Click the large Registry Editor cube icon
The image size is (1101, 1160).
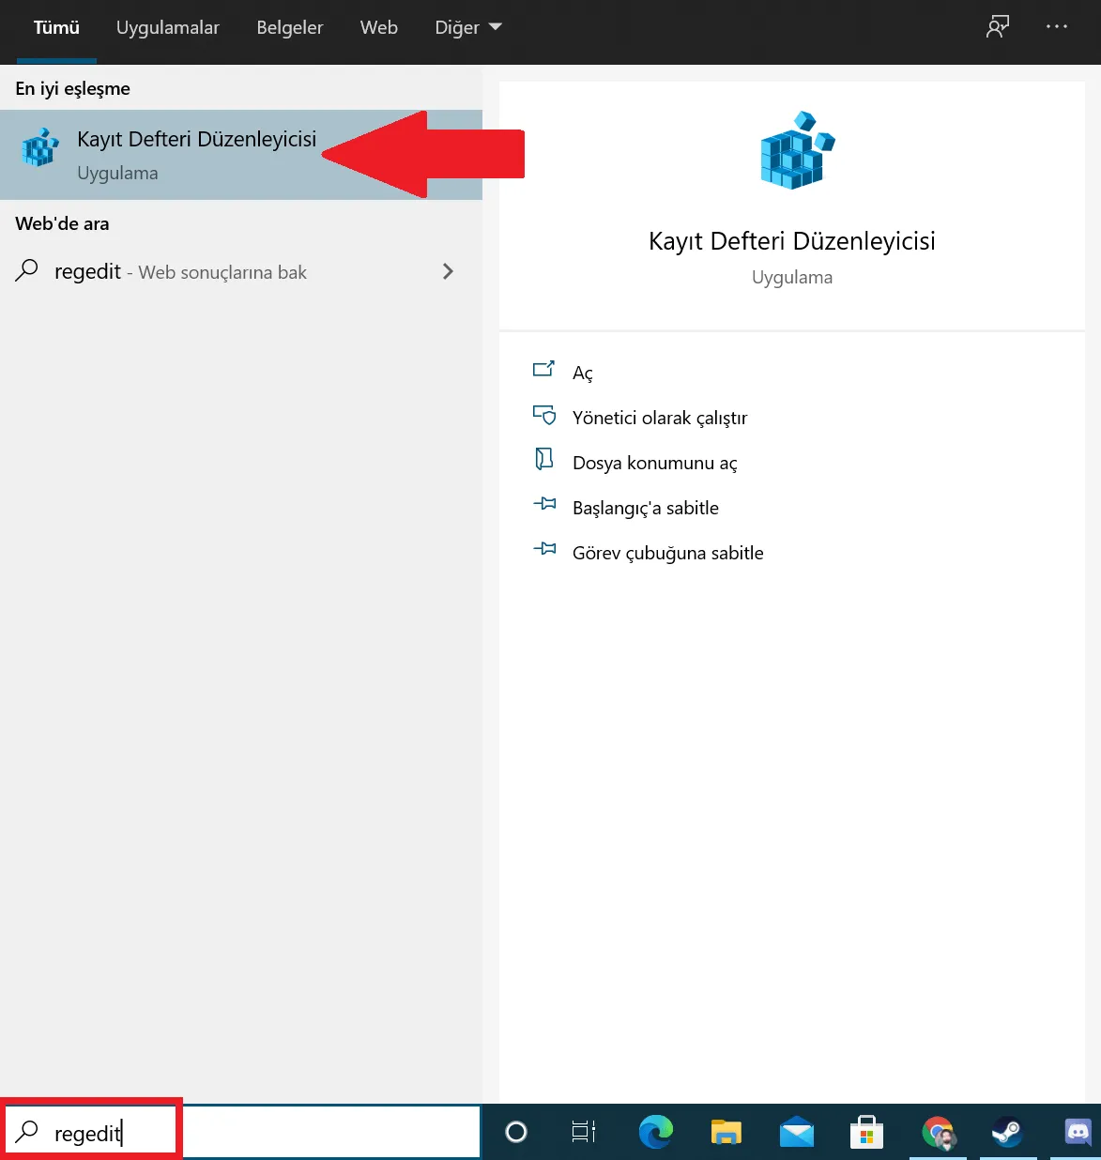pyautogui.click(x=793, y=150)
